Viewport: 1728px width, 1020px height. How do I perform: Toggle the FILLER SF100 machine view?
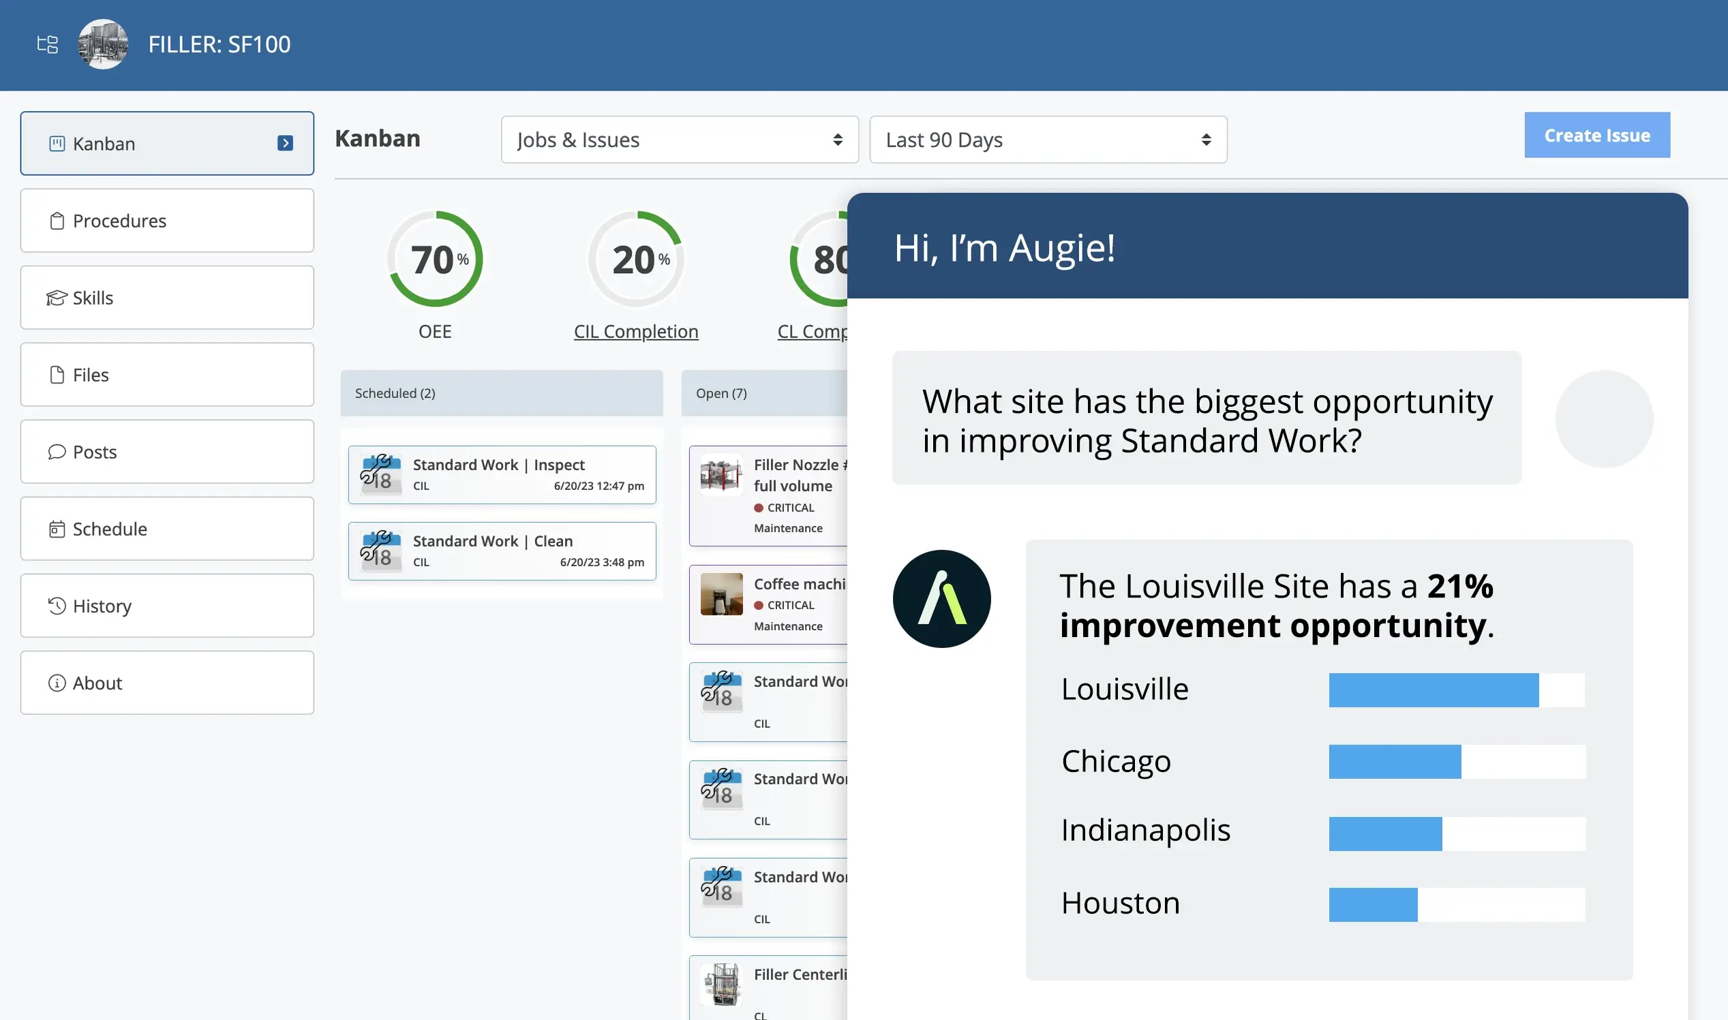point(46,44)
